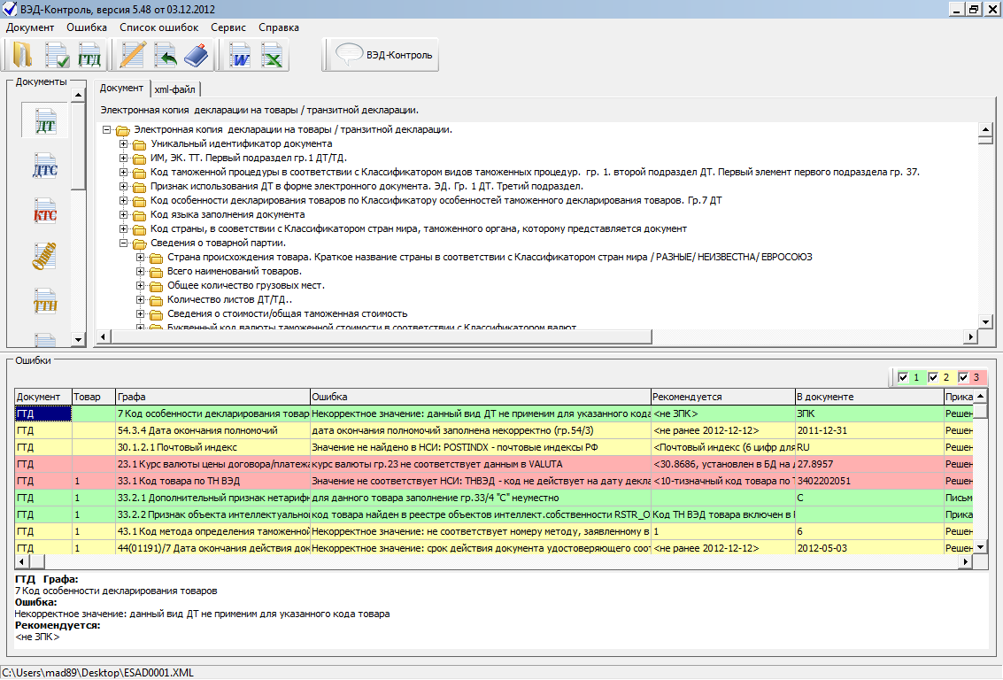The image size is (1003, 680).
Task: Click down arrow of tree vertical scrollbar
Action: 985,321
